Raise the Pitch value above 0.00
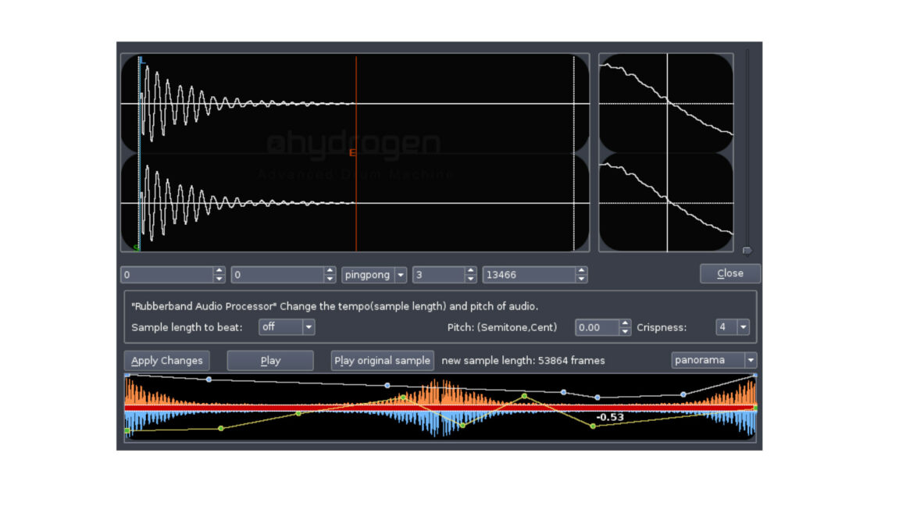The height and width of the screenshot is (510, 906). 624,323
